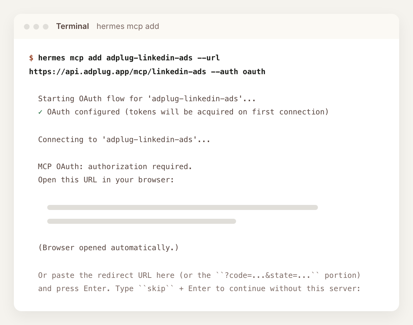Click 'MCP OAuth: authorization required.' line
Viewport: 413px width, 325px height.
[x=115, y=166]
